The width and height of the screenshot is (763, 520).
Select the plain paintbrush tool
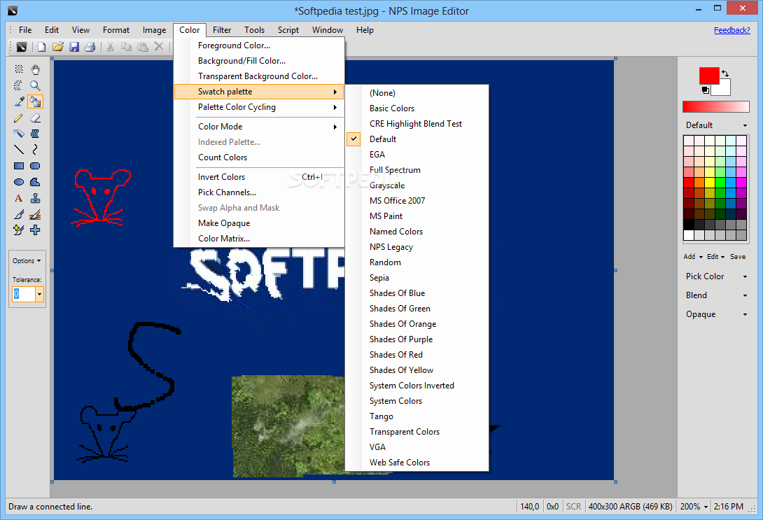pos(18,214)
